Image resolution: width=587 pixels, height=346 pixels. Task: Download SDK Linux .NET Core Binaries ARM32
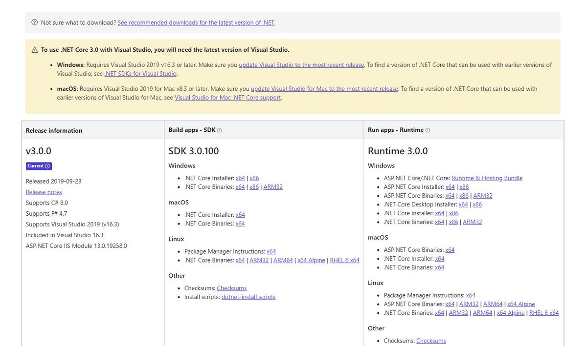tap(259, 261)
